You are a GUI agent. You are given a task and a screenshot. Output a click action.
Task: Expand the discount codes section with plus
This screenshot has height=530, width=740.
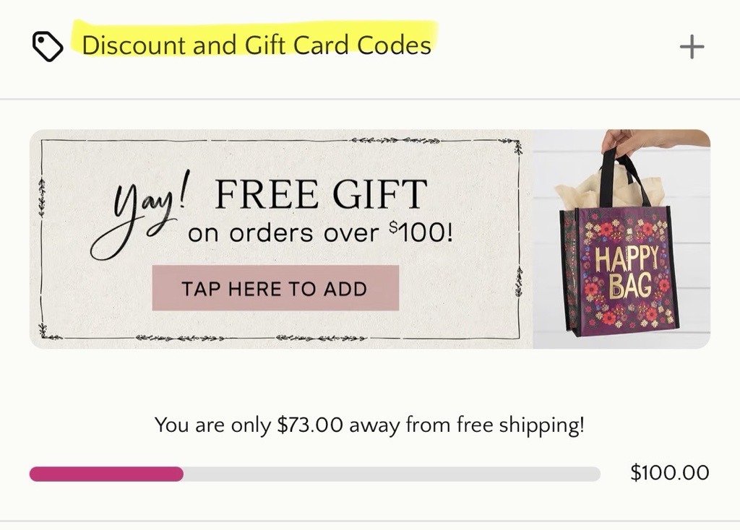692,48
